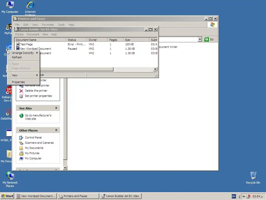
Task: Click Go to manufacturer's Web site link
Action: tap(38, 117)
